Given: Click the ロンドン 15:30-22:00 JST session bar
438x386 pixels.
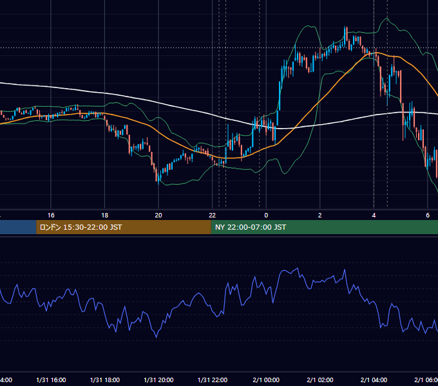Looking at the screenshot, I should 124,227.
